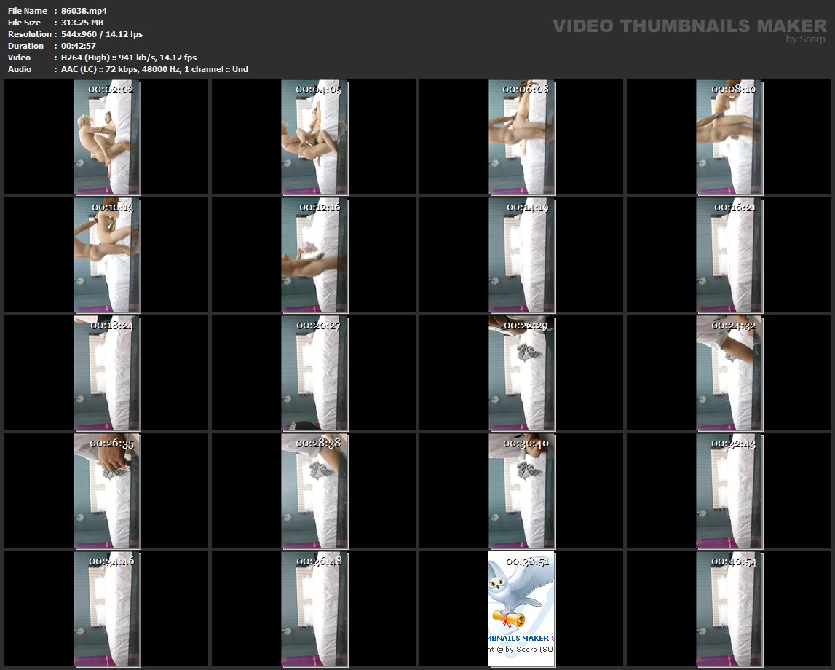835x670 pixels.
Task: Select the file name 86038.mp4 text
Action: (84, 11)
